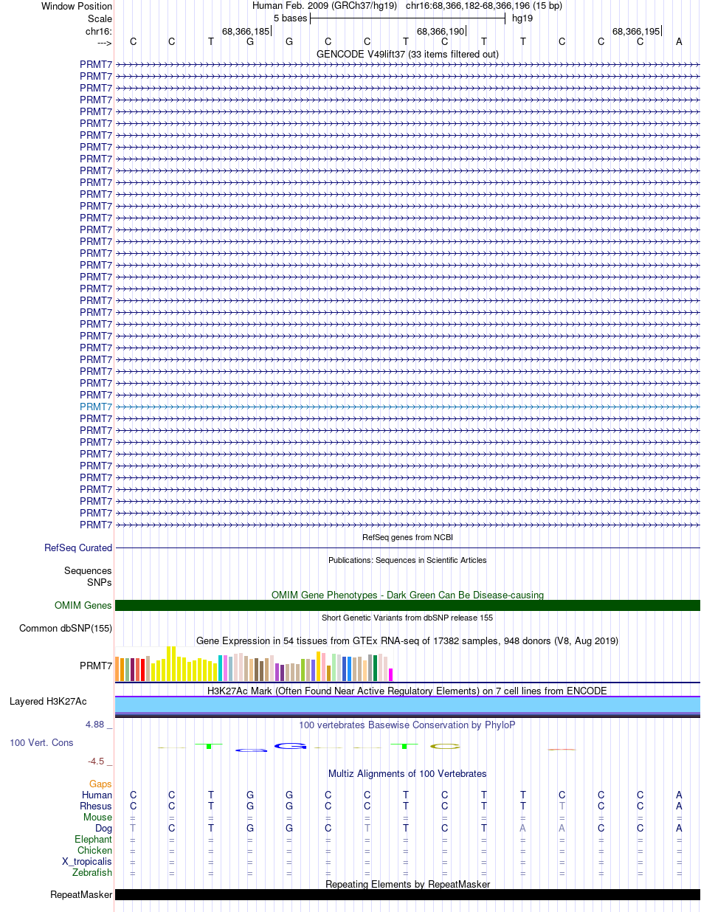Open the Gene Expression in 54 tissues GTEx title
This screenshot has width=701, height=912.
click(407, 640)
